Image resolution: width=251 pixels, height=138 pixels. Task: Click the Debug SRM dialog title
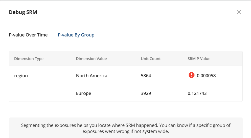pos(23,12)
